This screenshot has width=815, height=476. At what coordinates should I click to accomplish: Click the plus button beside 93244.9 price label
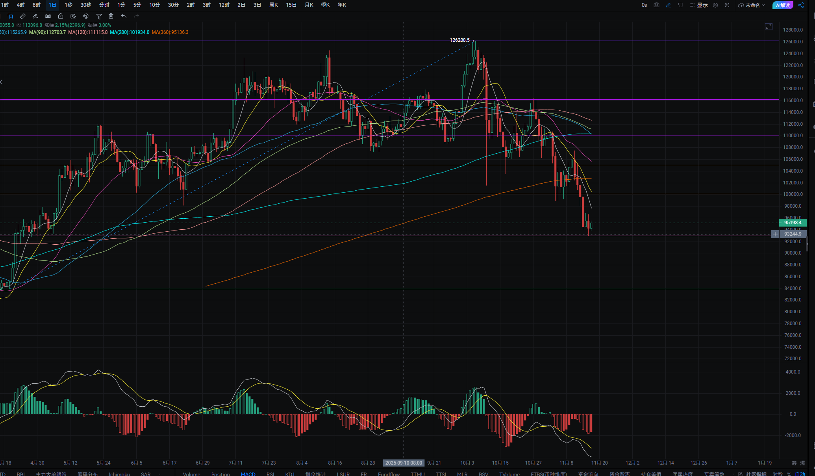[775, 234]
